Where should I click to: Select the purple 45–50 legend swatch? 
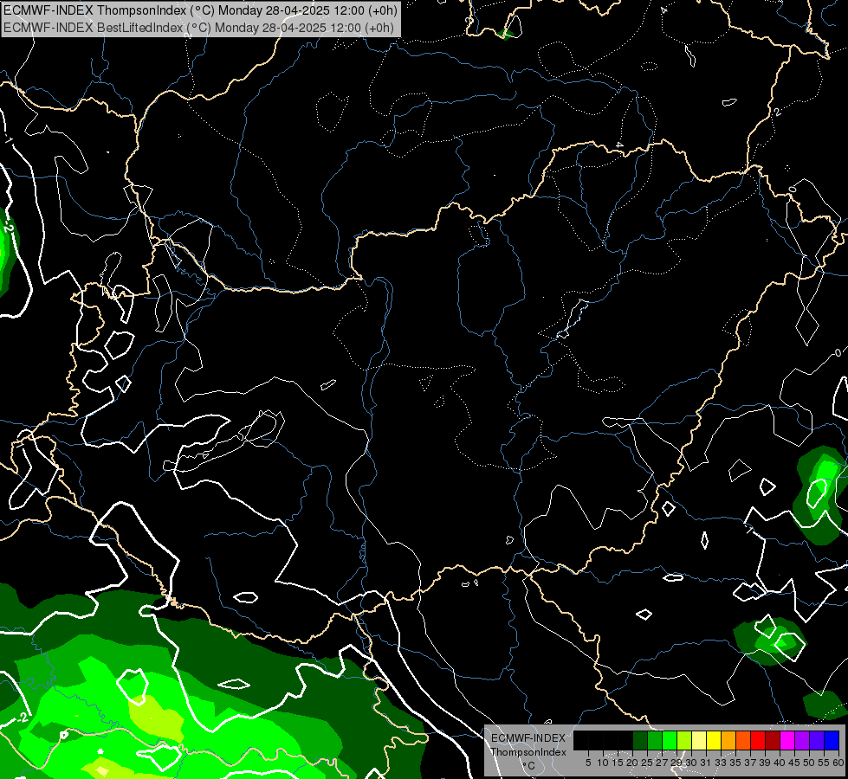point(803,740)
